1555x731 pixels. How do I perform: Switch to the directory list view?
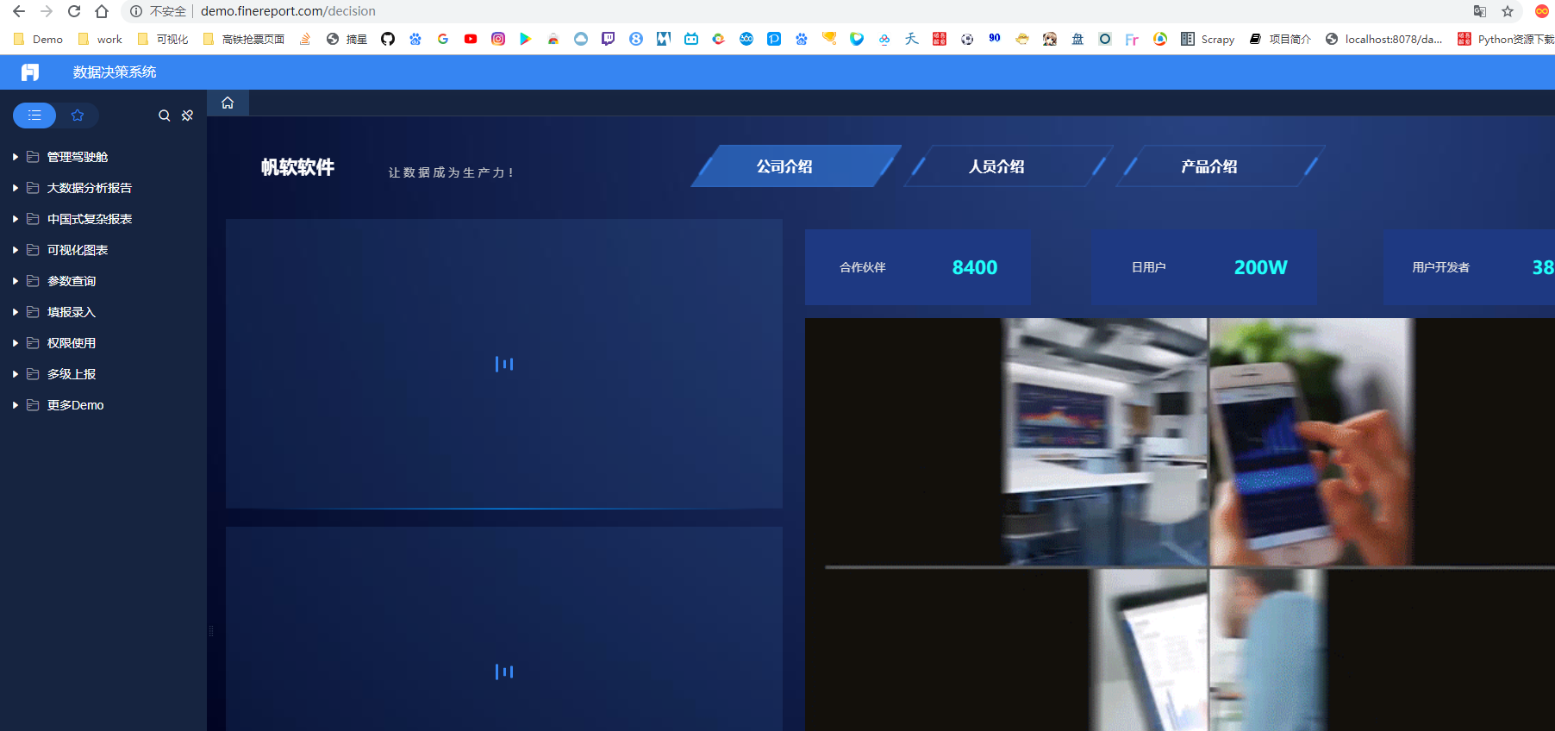click(34, 116)
